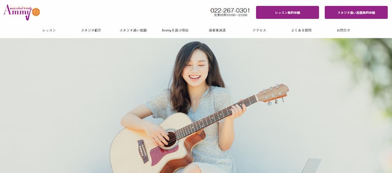Open the スタジオ通い放題無料体験 button
This screenshot has height=173, width=392.
356,13
